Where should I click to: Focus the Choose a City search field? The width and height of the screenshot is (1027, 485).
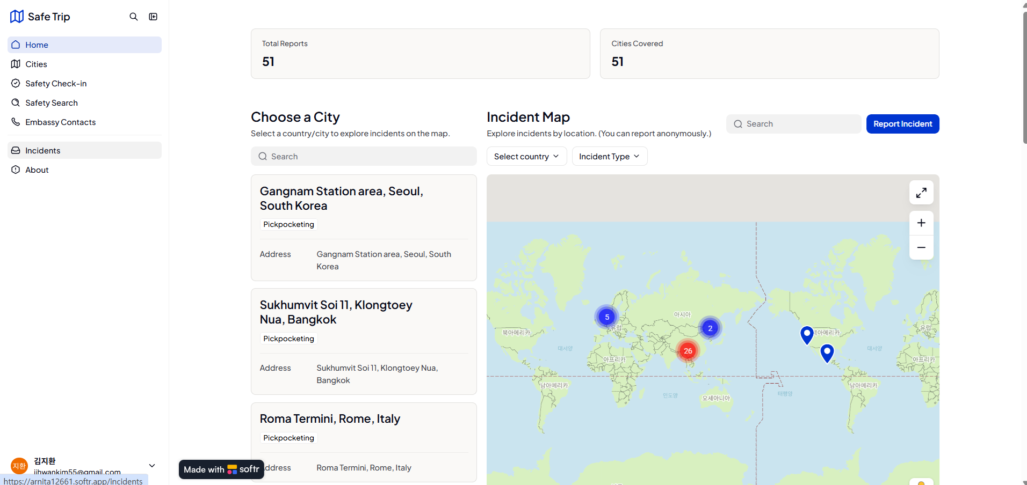click(x=364, y=157)
